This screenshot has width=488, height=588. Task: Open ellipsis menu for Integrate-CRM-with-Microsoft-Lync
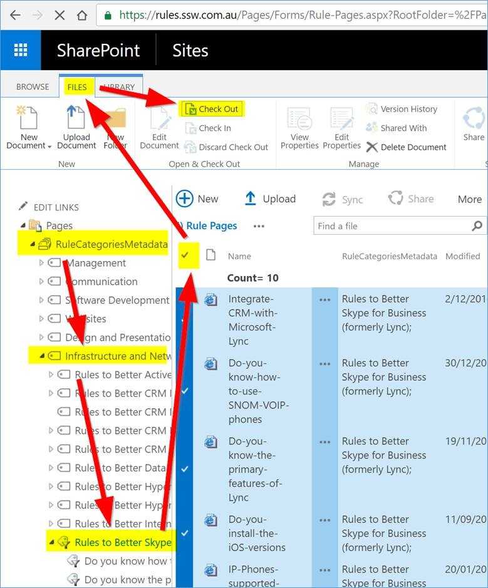324,300
